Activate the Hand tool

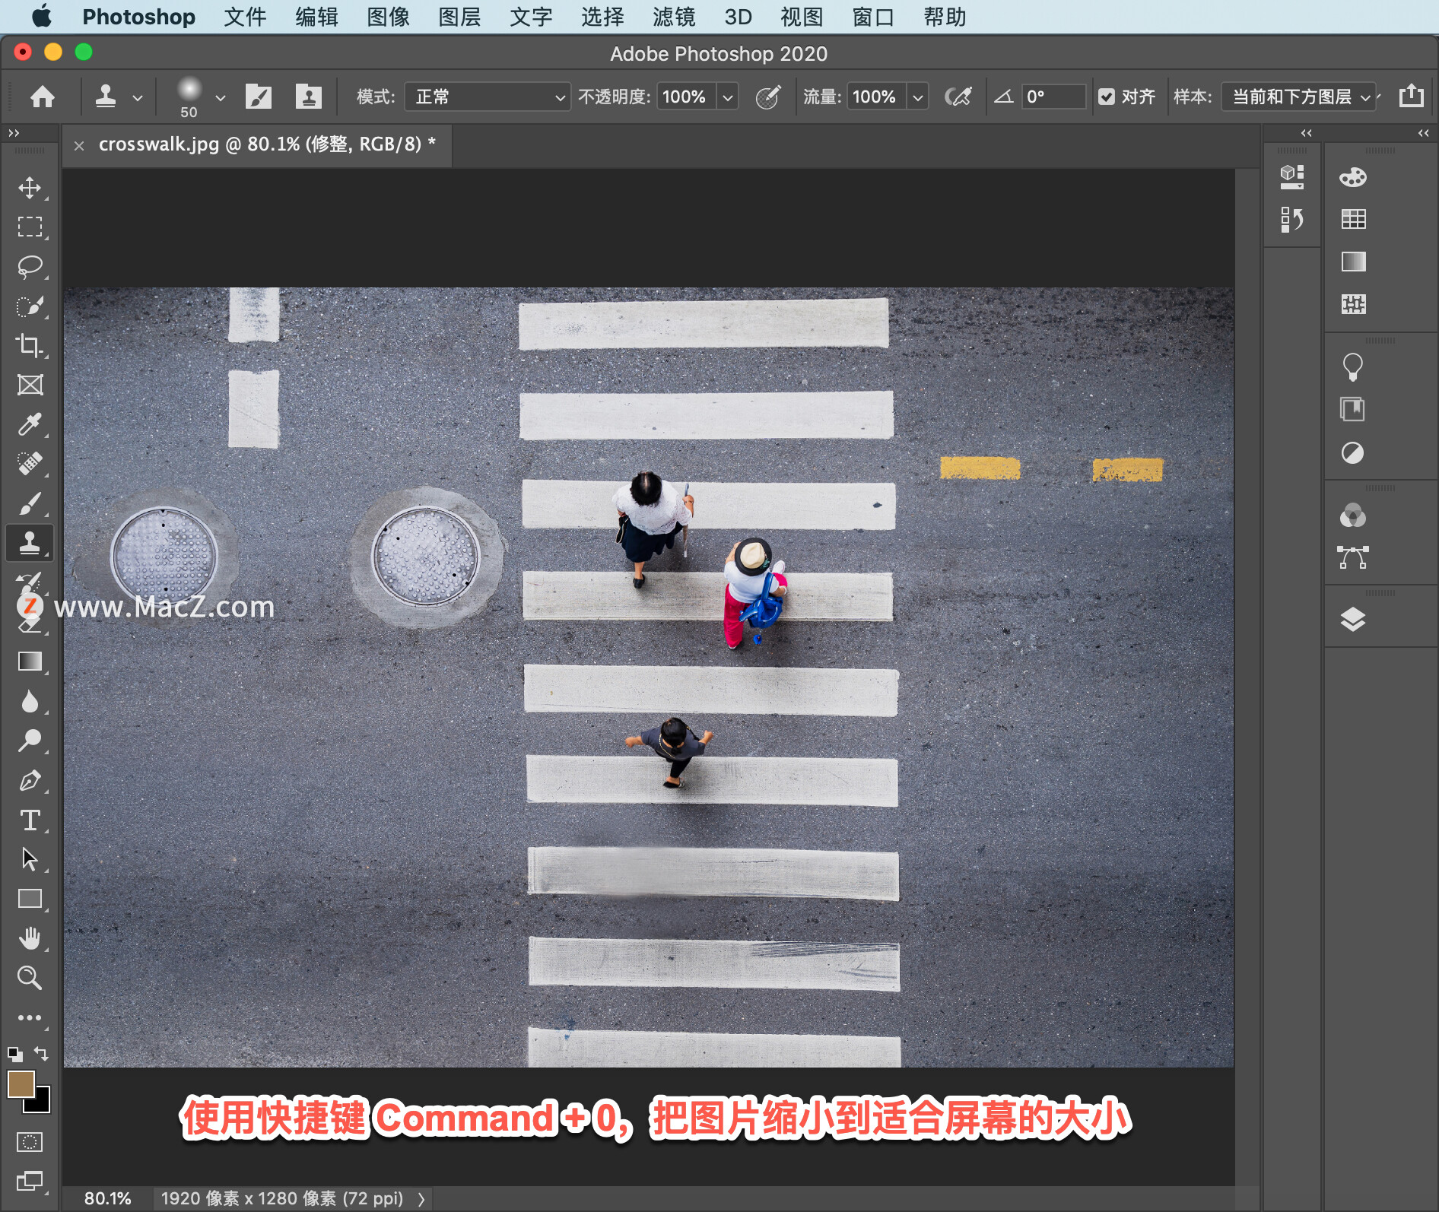coord(30,938)
